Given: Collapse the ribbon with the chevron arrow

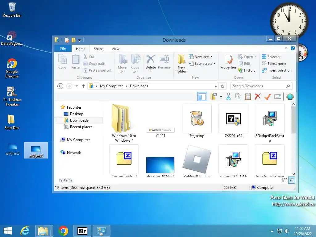Looking at the screenshot, I should pos(286,48).
